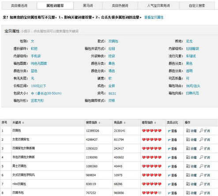
Task: Click the 休闲/街头 attribute link
Action: [x=193, y=86]
